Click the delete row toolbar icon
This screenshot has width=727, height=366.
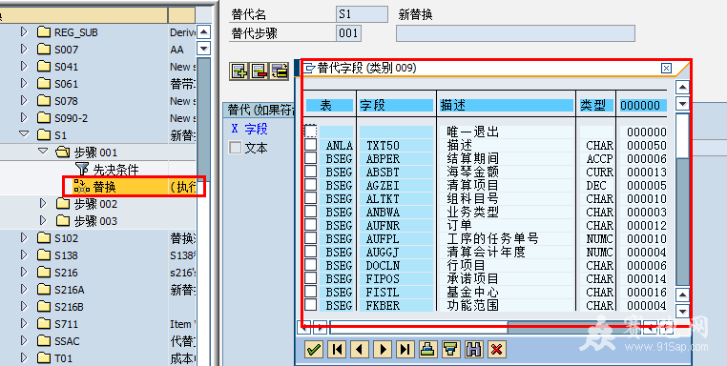tap(260, 71)
